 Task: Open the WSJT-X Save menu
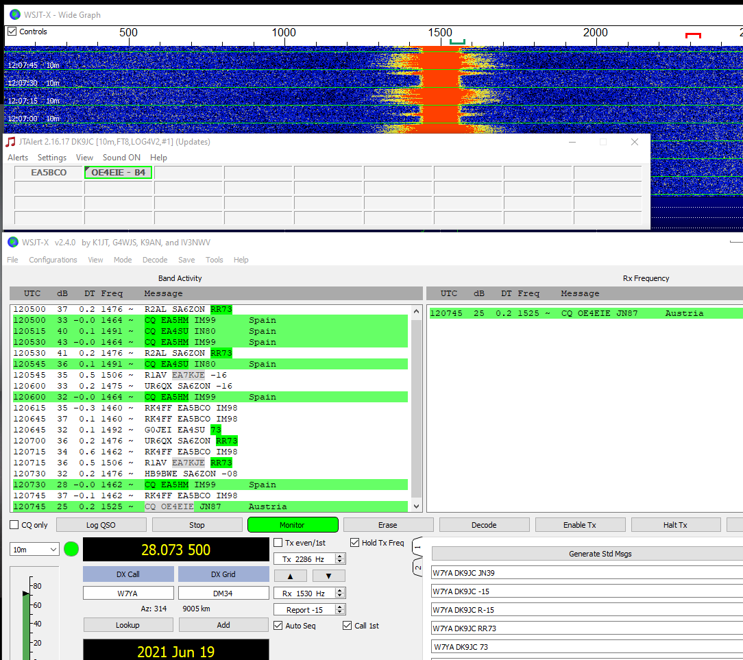(186, 260)
